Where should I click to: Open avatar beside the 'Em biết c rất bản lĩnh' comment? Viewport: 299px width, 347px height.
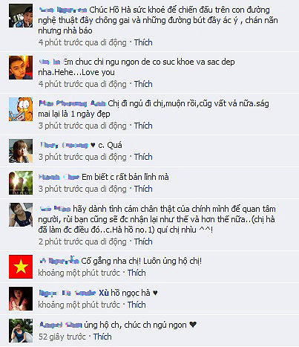tap(21, 183)
